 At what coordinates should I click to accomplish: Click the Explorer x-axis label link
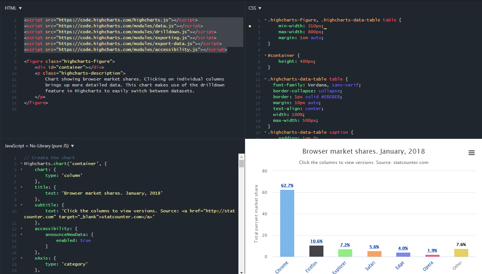pyautogui.click(x=339, y=267)
